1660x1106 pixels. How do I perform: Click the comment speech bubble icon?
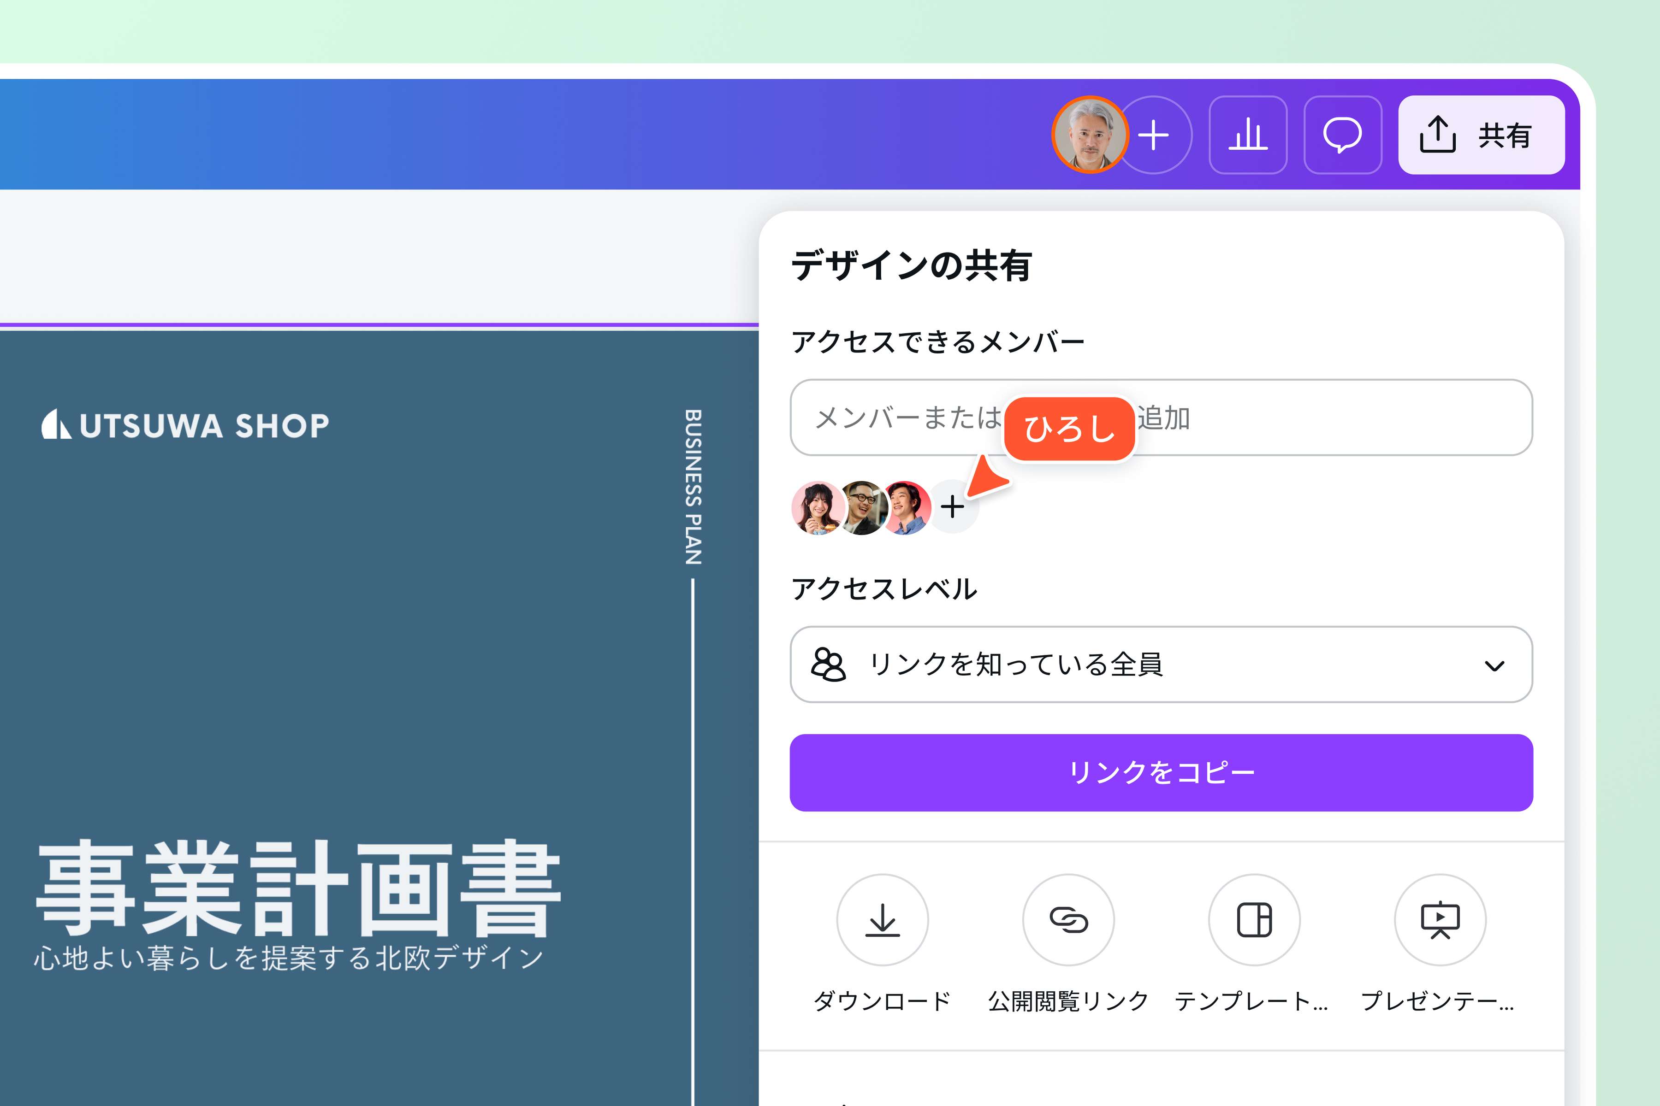[x=1342, y=135]
